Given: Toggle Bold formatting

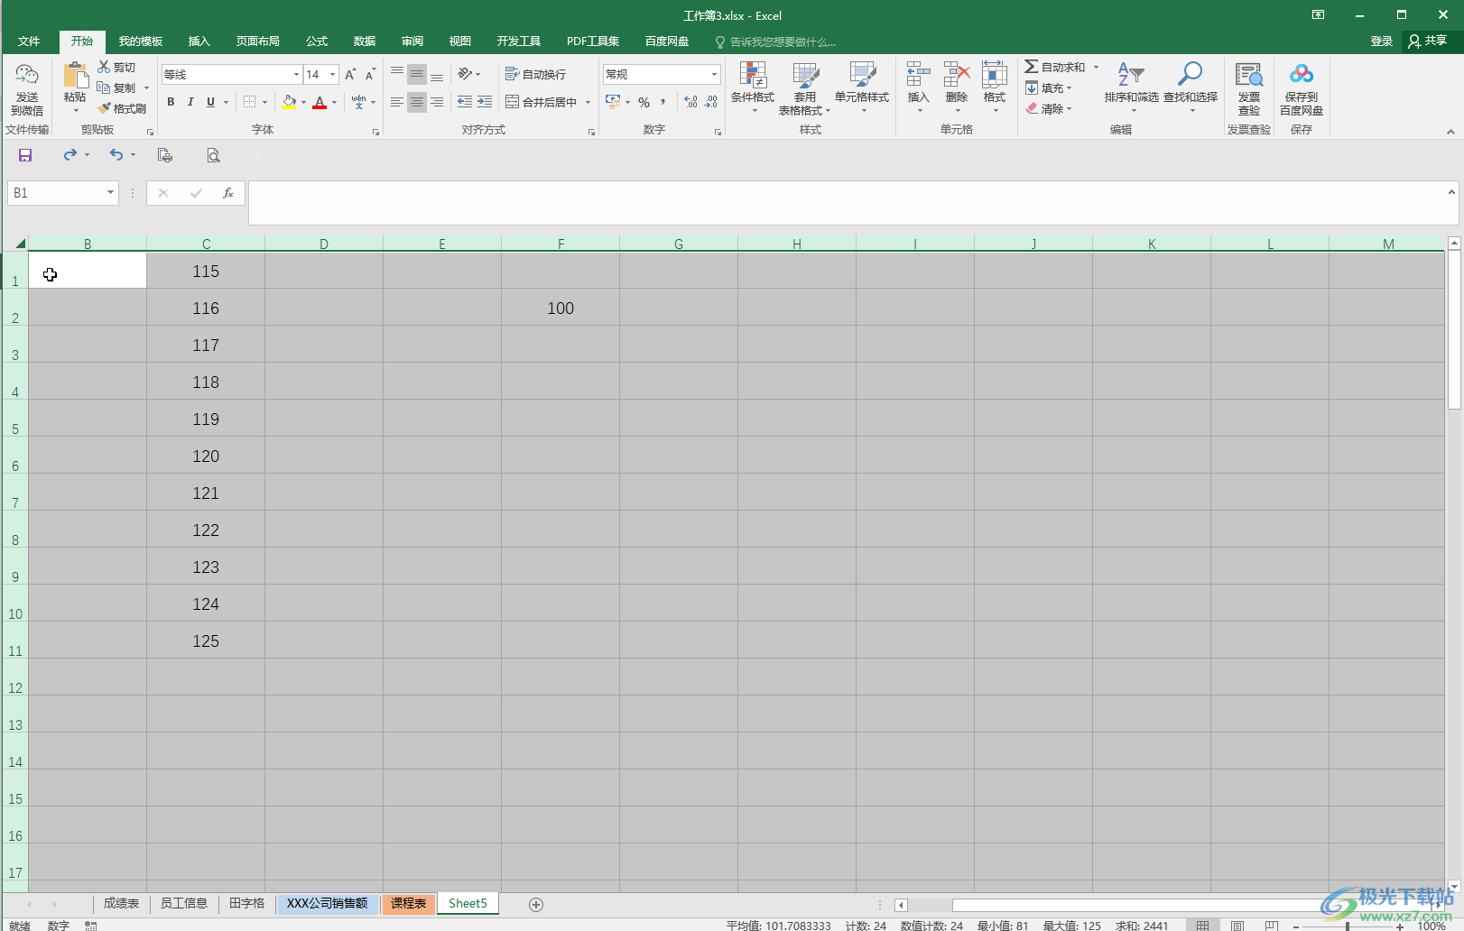Looking at the screenshot, I should point(171,102).
